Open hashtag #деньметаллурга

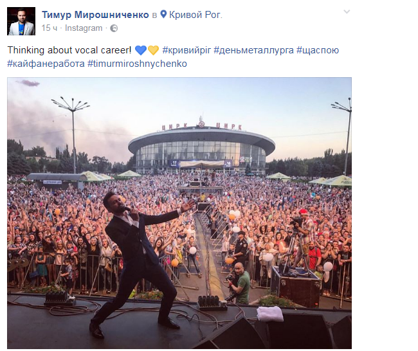(253, 50)
